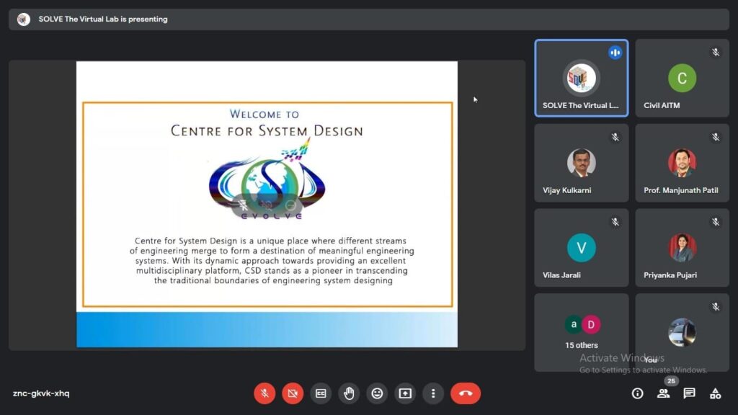Unmute your microphone in the call bar
738x415 pixels.
point(264,393)
